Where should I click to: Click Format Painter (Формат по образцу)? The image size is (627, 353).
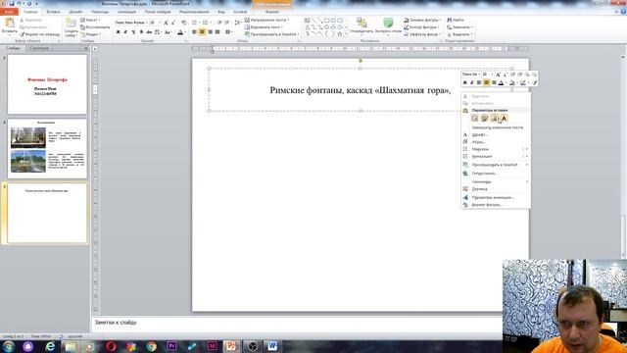[40, 34]
